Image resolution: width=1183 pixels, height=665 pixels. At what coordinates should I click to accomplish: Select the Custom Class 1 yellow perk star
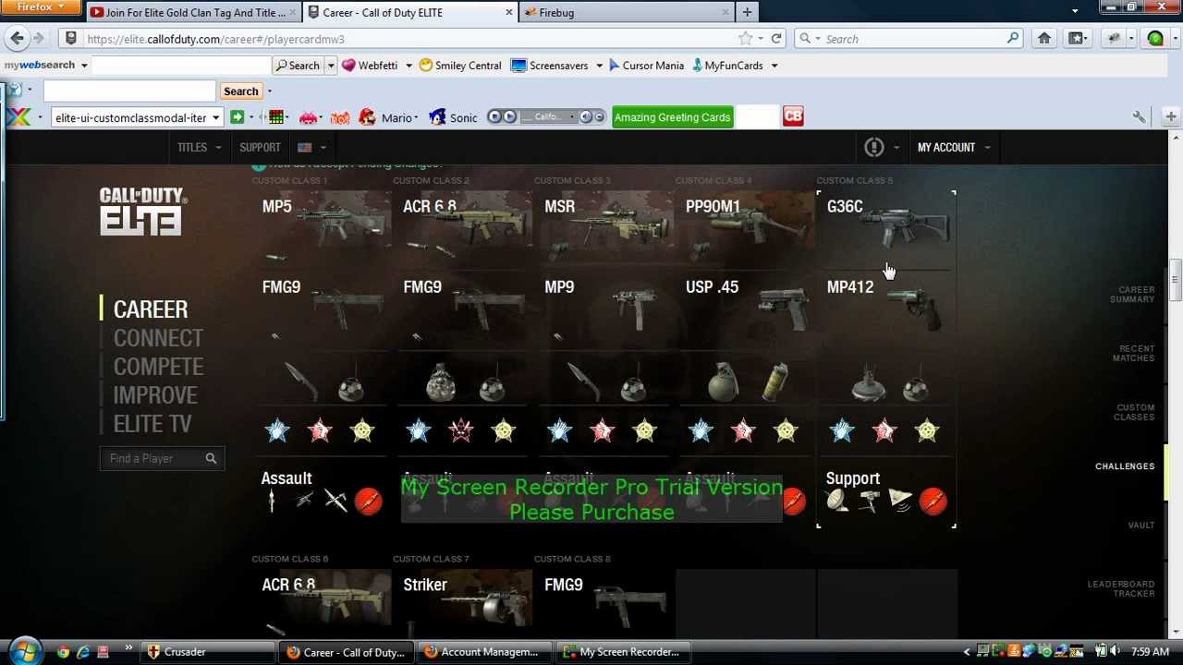(x=362, y=430)
